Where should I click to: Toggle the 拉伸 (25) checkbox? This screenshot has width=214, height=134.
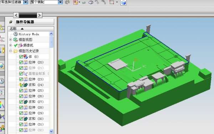[21, 90]
